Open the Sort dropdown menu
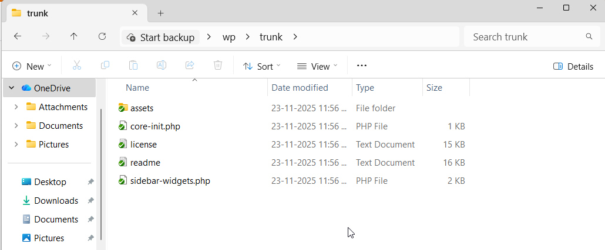Image resolution: width=605 pixels, height=250 pixels. tap(262, 66)
